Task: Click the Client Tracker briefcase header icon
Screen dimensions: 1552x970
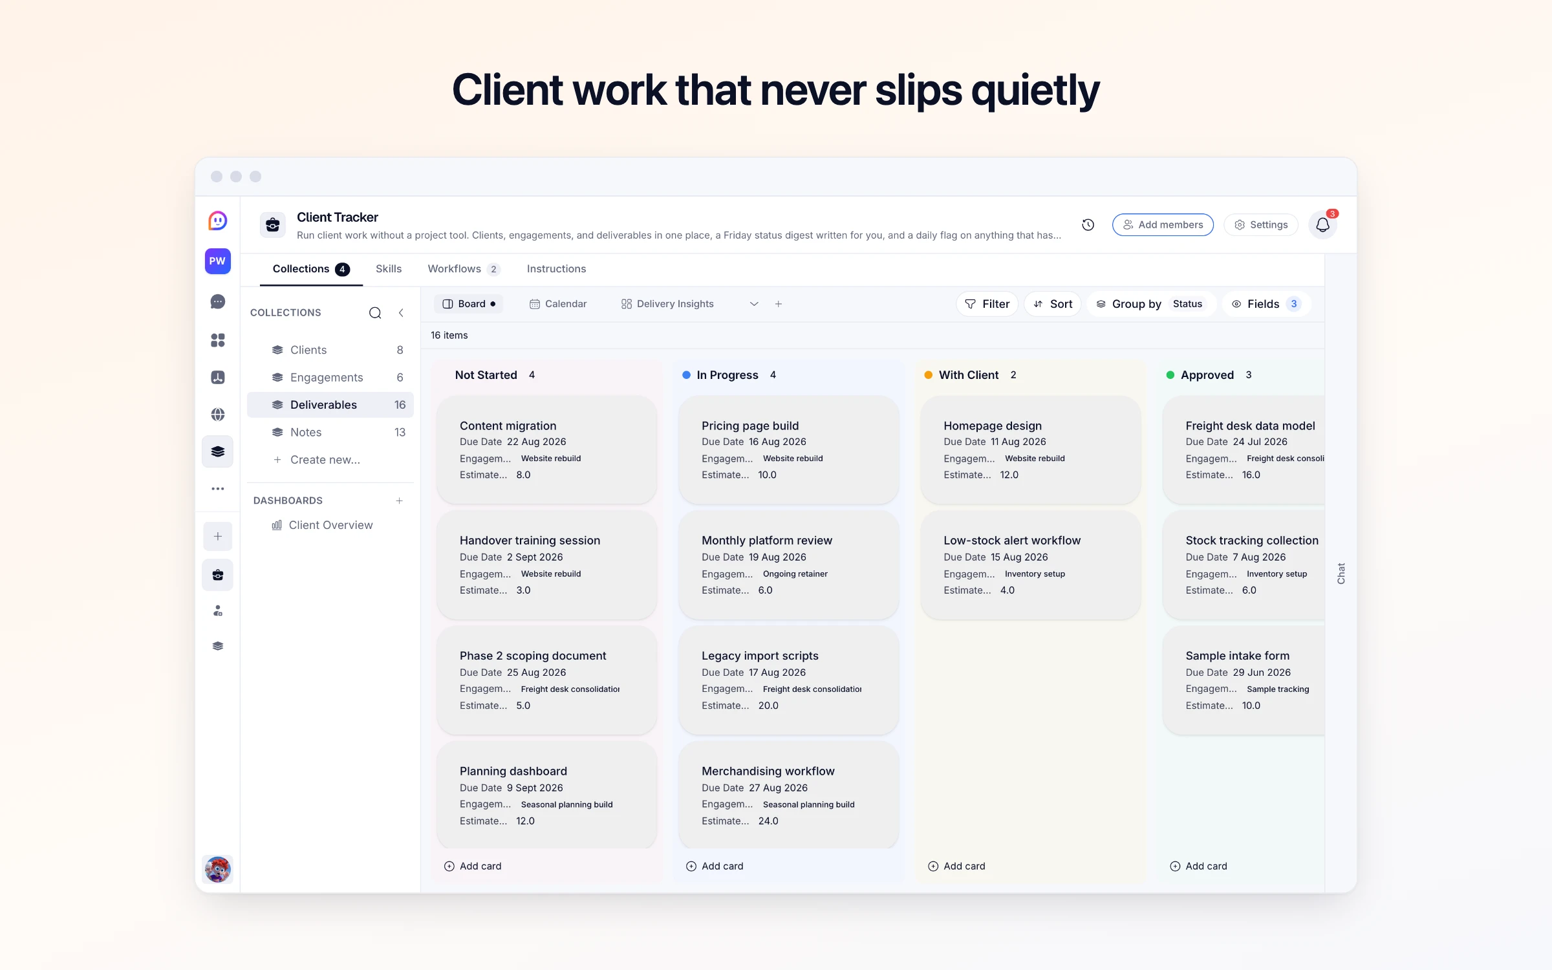Action: click(273, 225)
